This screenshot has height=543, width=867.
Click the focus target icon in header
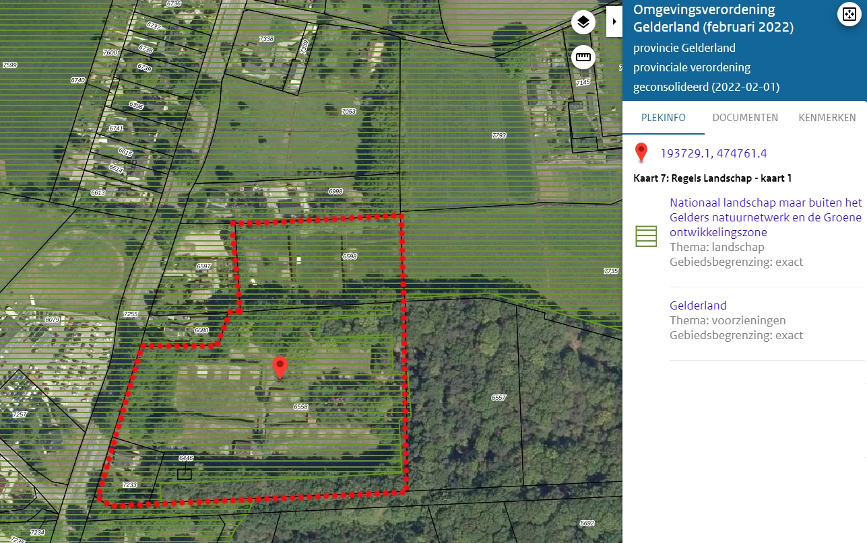847,15
